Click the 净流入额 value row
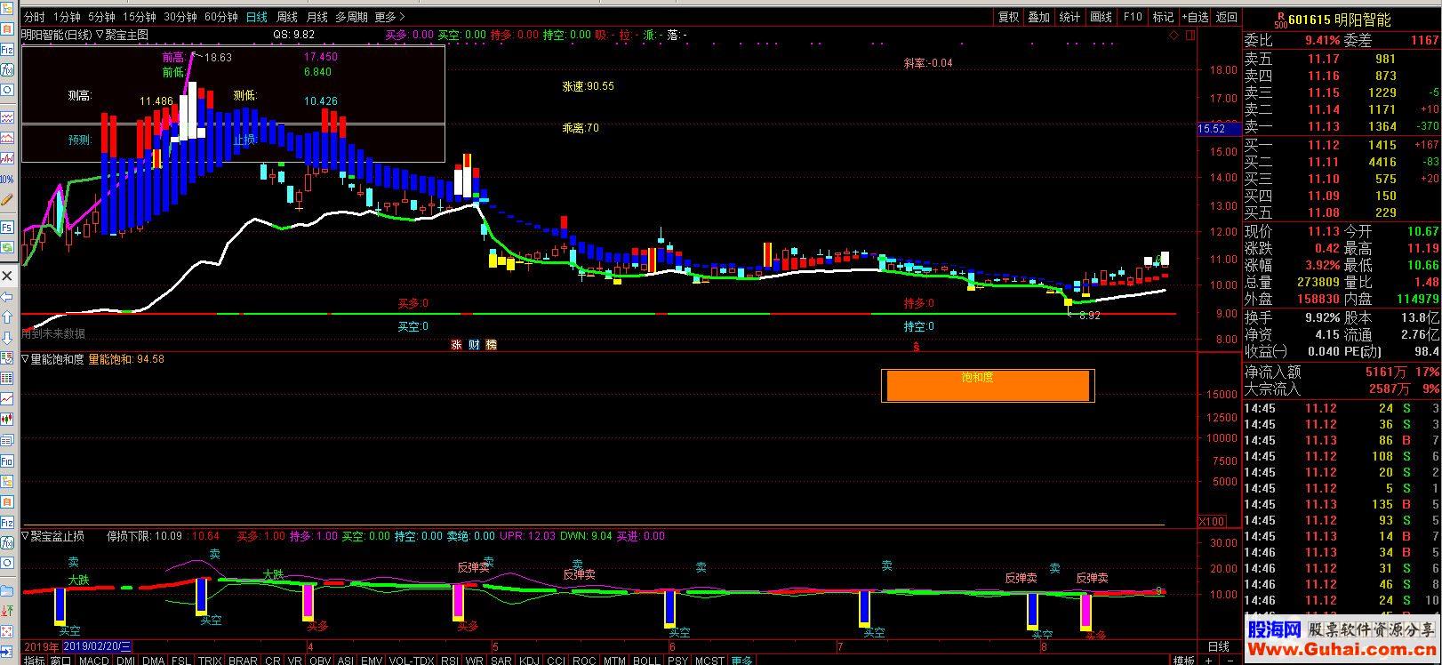The width and height of the screenshot is (1442, 665). coord(1342,372)
